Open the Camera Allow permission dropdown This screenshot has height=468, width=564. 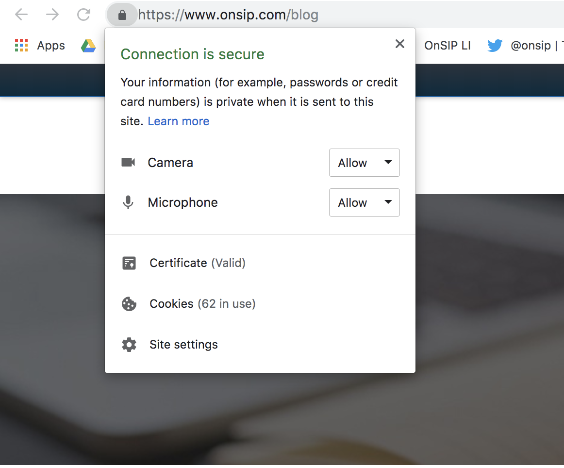364,163
